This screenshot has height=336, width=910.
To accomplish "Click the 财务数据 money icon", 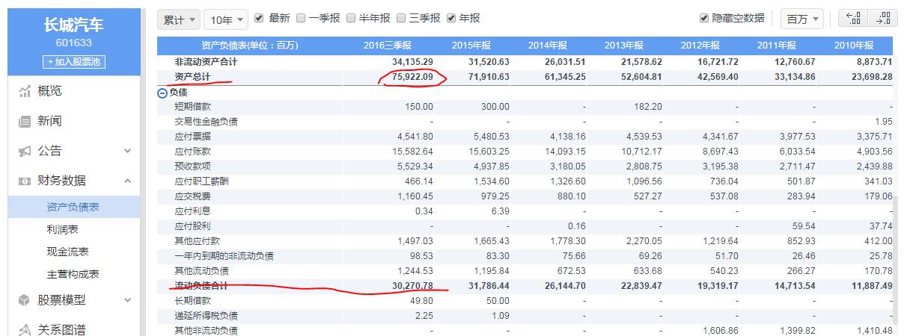I will (23, 181).
